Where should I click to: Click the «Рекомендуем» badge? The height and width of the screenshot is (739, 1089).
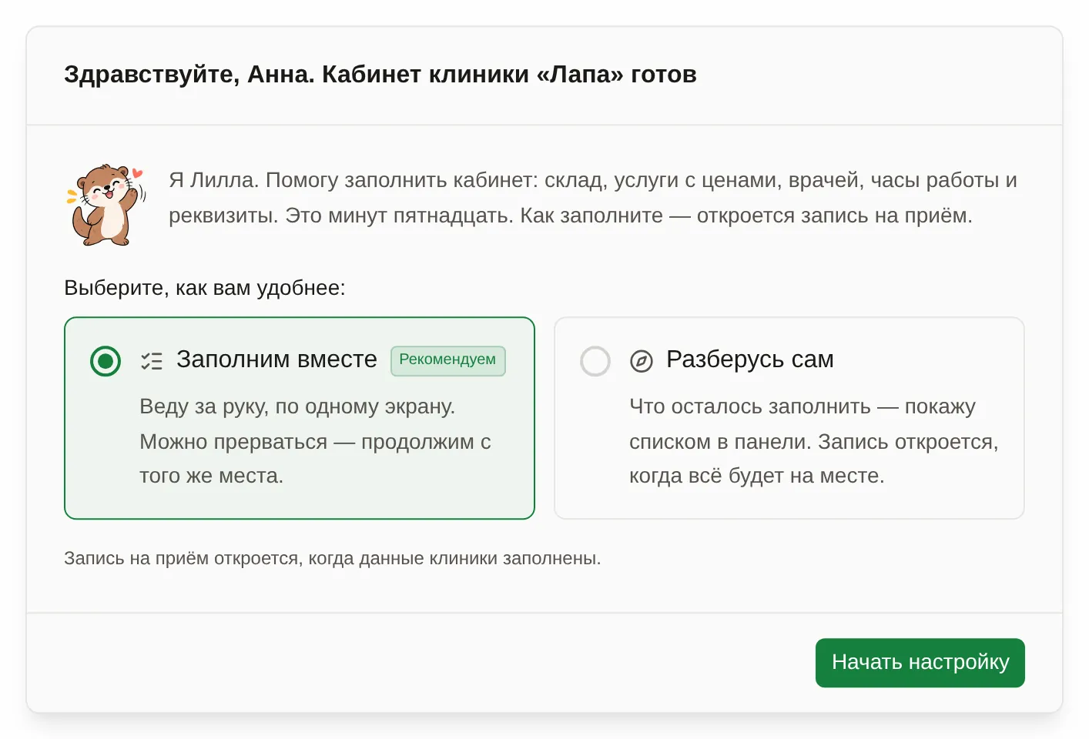coord(448,361)
